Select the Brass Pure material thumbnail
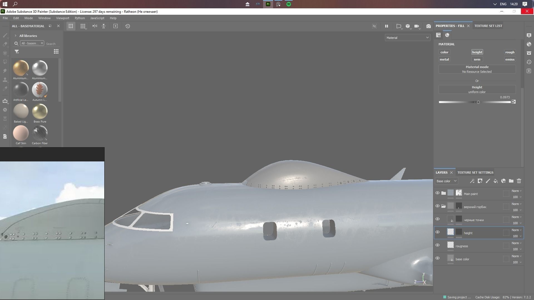This screenshot has width=534, height=300. pyautogui.click(x=40, y=111)
